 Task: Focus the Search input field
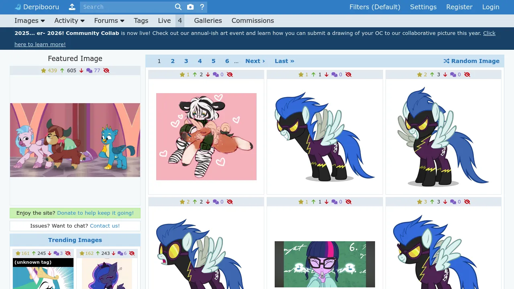pos(126,7)
